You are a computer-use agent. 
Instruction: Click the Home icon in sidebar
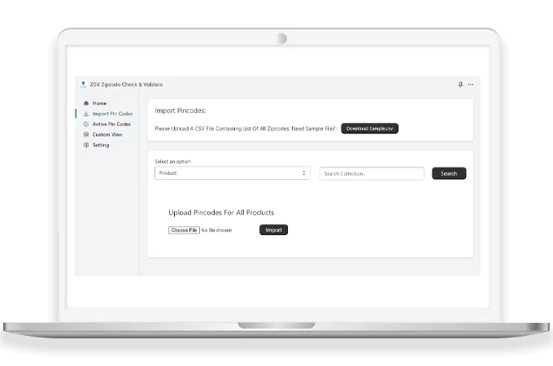click(x=86, y=103)
